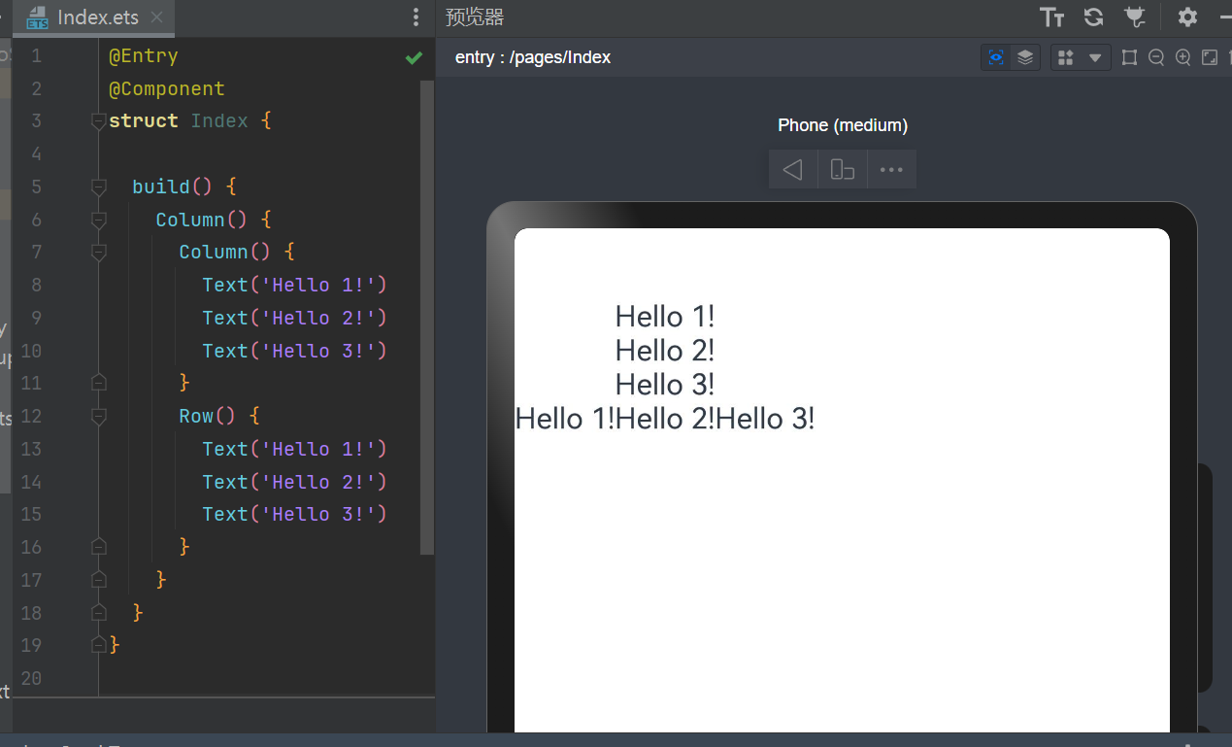Open the three-dot more options under Phone (medium)

coord(891,170)
